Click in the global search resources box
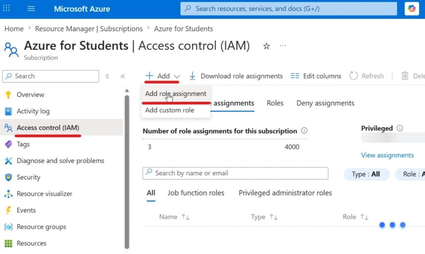The width and height of the screenshot is (425, 254). pos(289,9)
